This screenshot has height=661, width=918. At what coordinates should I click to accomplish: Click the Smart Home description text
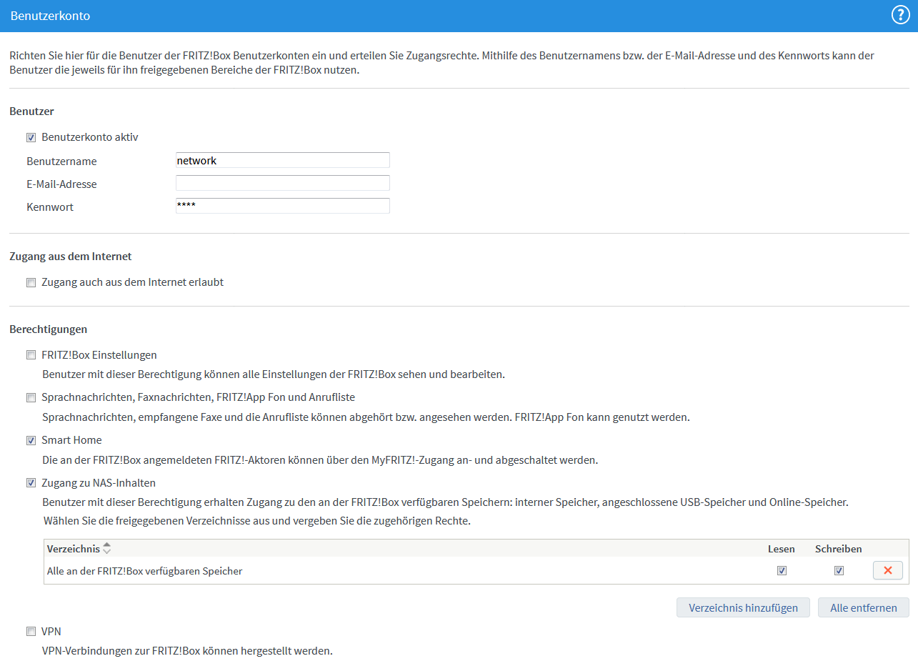320,460
